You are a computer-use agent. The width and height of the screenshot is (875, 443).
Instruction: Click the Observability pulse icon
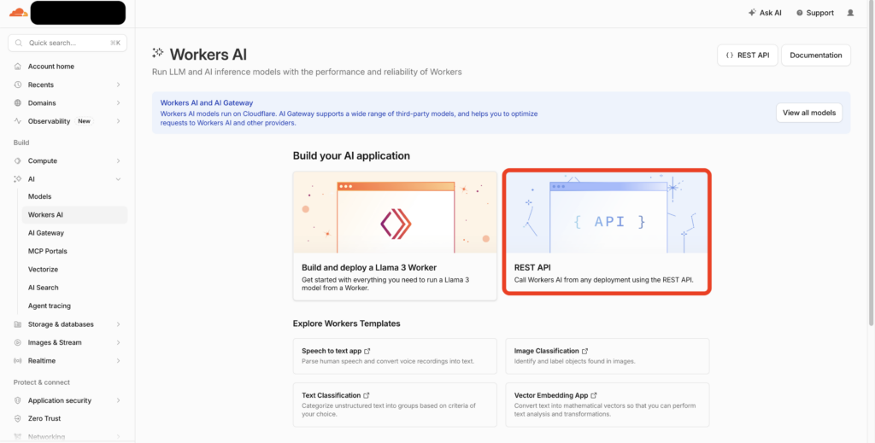pyautogui.click(x=18, y=121)
